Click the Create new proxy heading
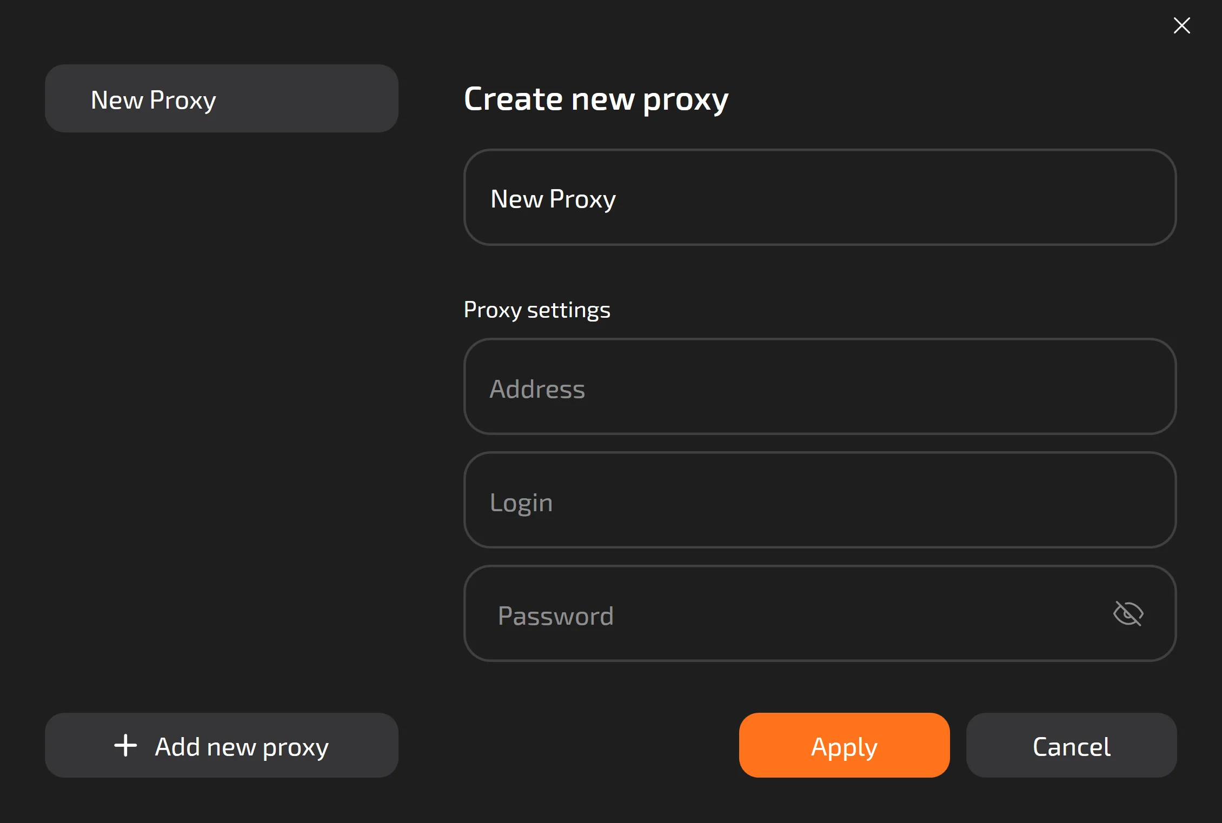1222x823 pixels. coord(596,99)
